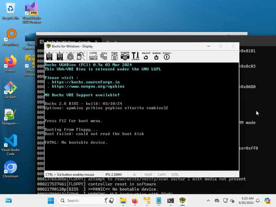Click the Bochs Display window title bar icon
Screen dimensions: 276x207
click(x=49, y=46)
